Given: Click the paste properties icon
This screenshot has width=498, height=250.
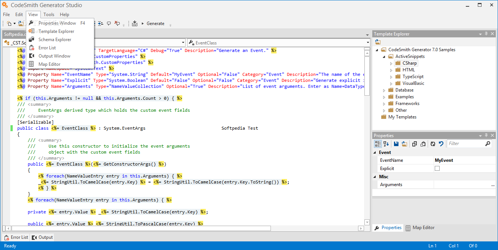Looking at the screenshot, I should (x=423, y=143).
